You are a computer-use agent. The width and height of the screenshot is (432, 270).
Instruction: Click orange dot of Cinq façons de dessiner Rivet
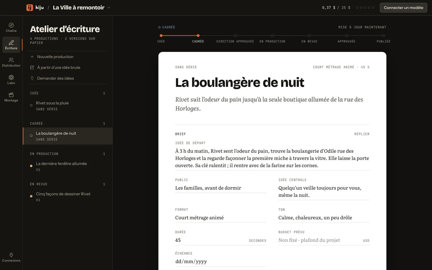tap(31, 196)
